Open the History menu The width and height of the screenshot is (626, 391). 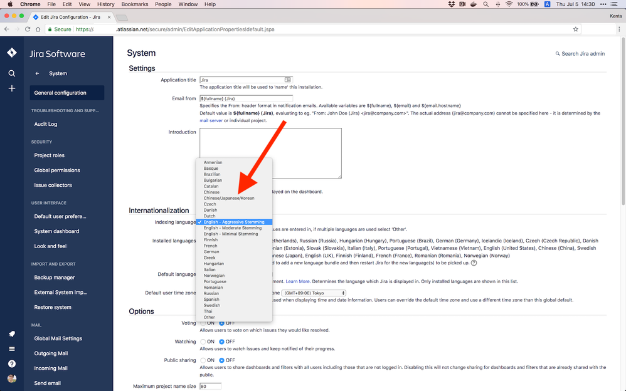coord(106,4)
